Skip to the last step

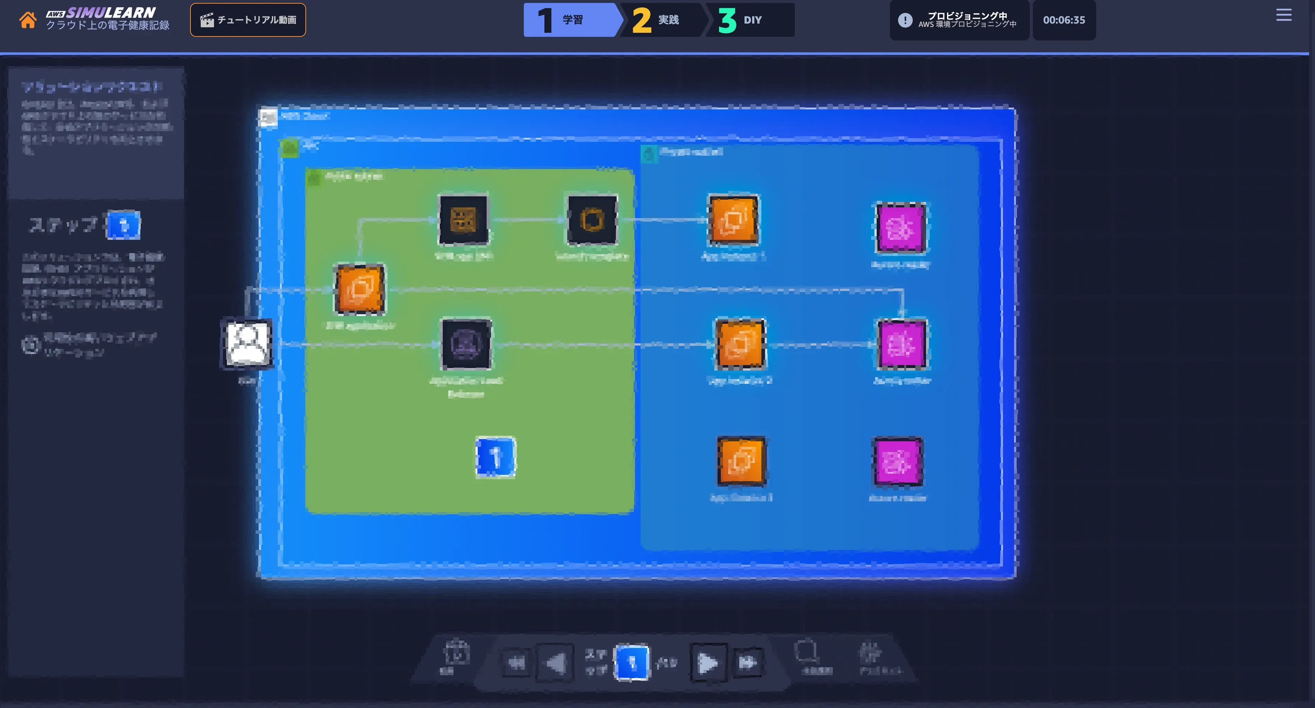point(748,663)
